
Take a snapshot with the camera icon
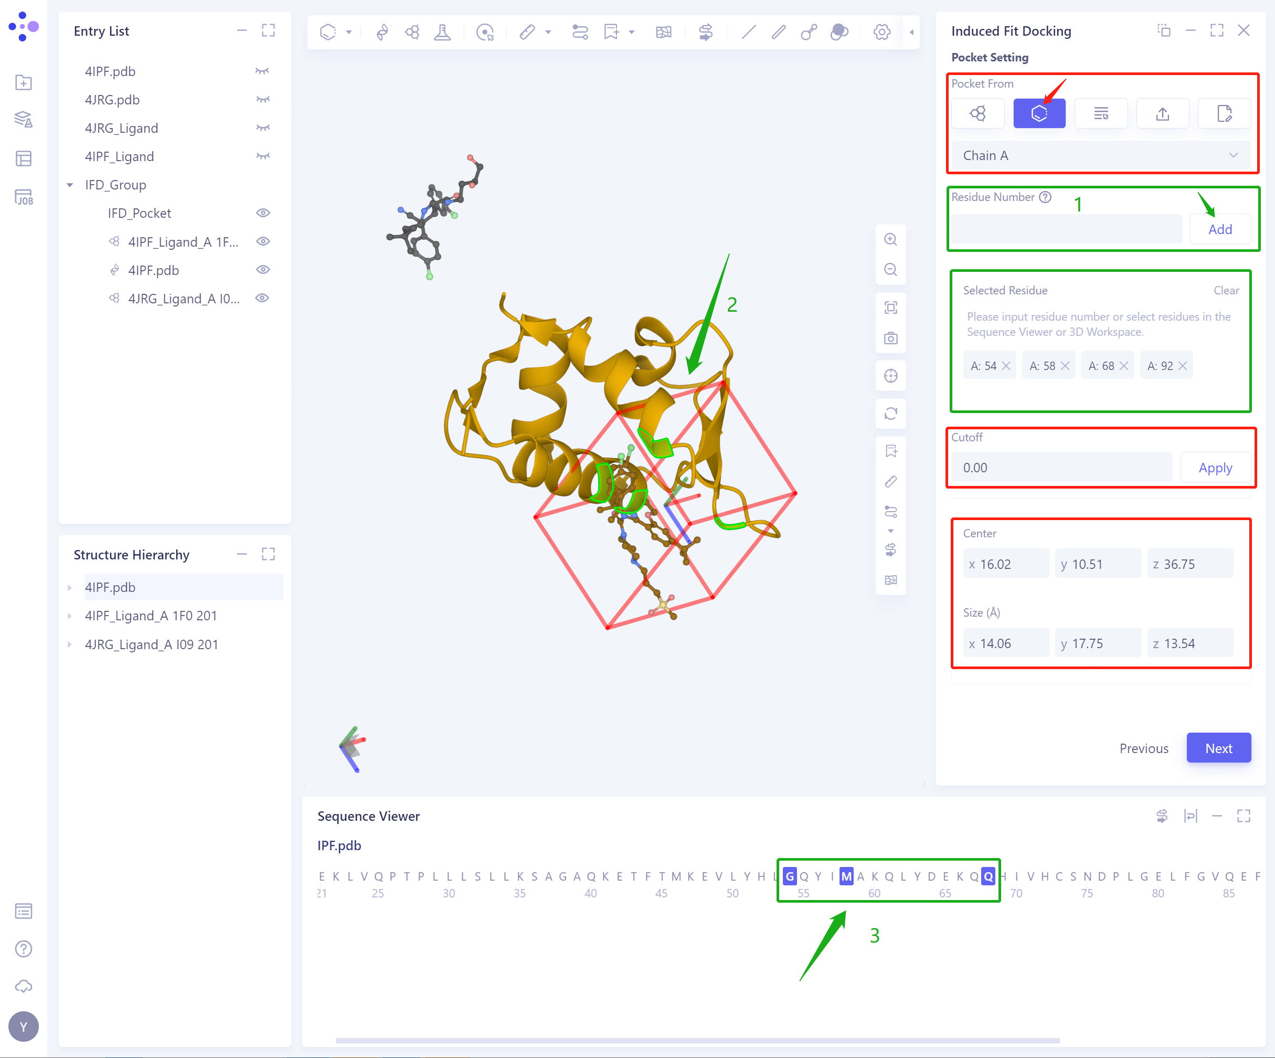pos(891,338)
